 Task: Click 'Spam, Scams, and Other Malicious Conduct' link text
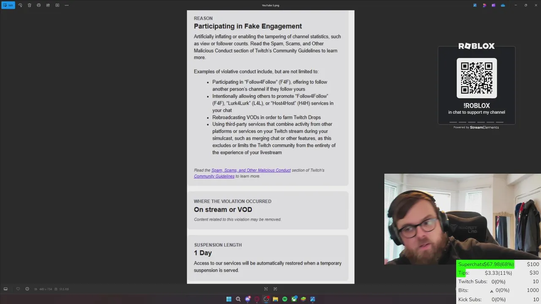[251, 170]
